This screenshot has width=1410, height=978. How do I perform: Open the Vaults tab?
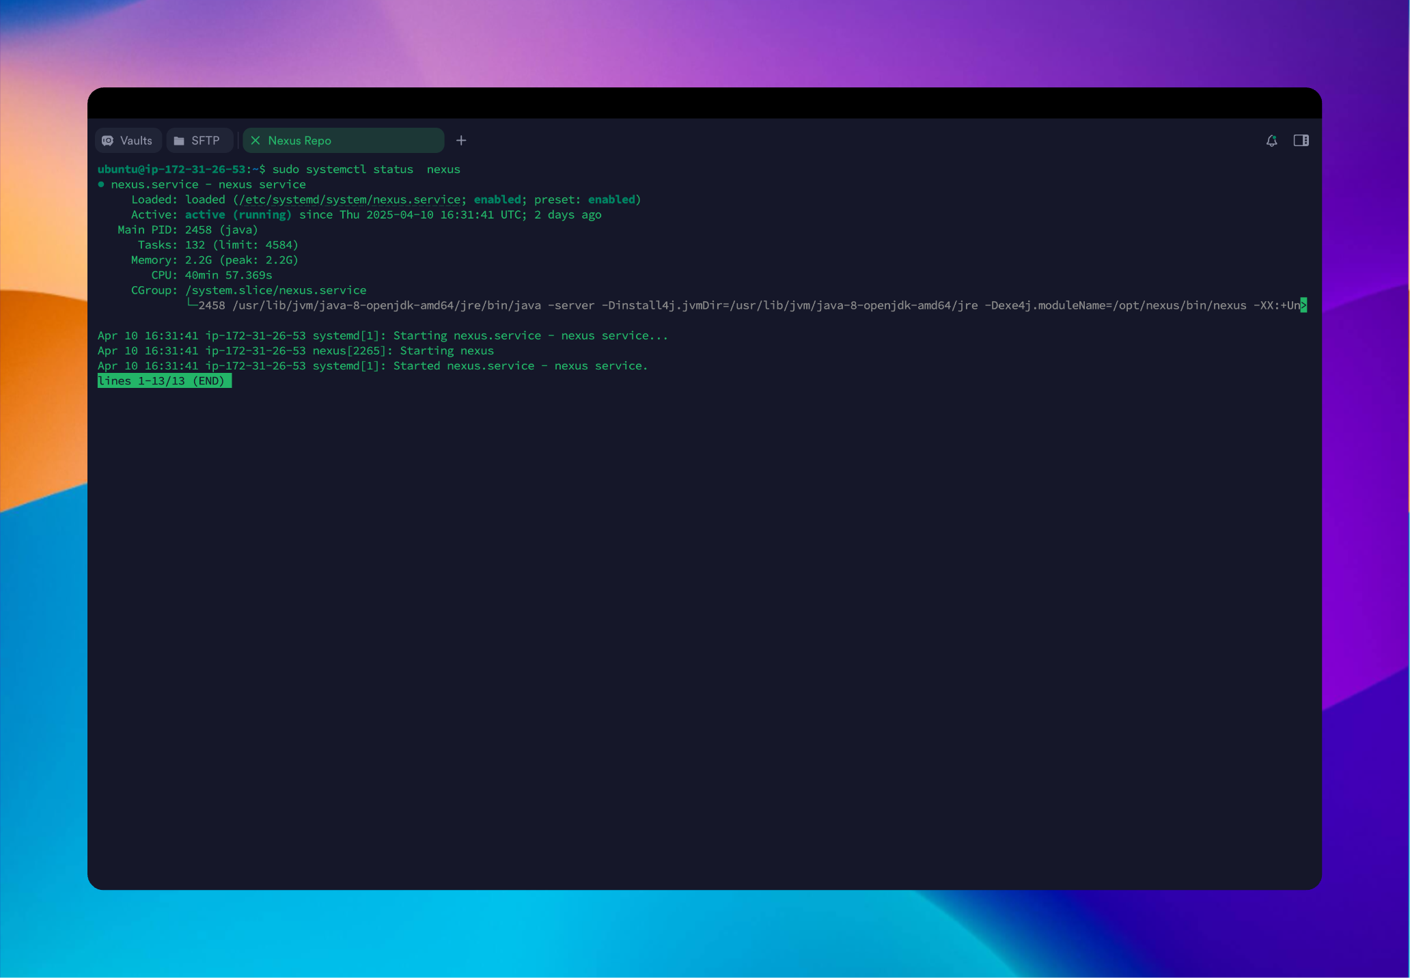pyautogui.click(x=128, y=141)
